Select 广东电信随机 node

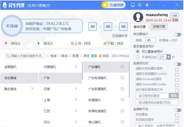click(x=106, y=78)
